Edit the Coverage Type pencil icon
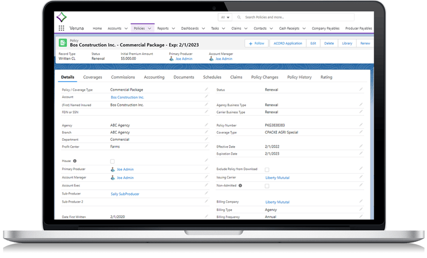Viewport: 427px width, 258px height. point(361,132)
